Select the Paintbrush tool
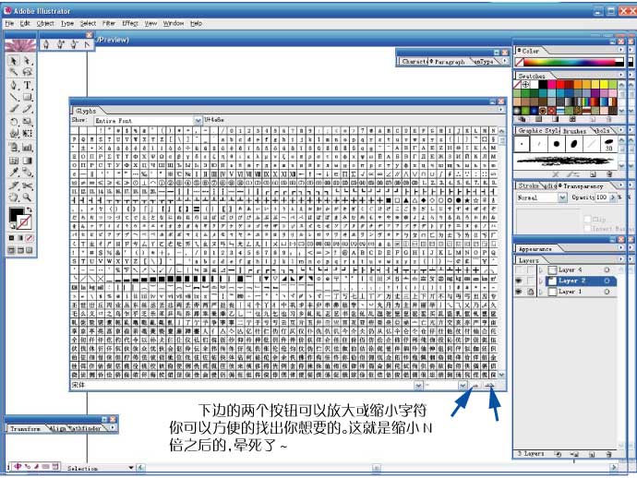The height and width of the screenshot is (478, 637). [x=14, y=109]
